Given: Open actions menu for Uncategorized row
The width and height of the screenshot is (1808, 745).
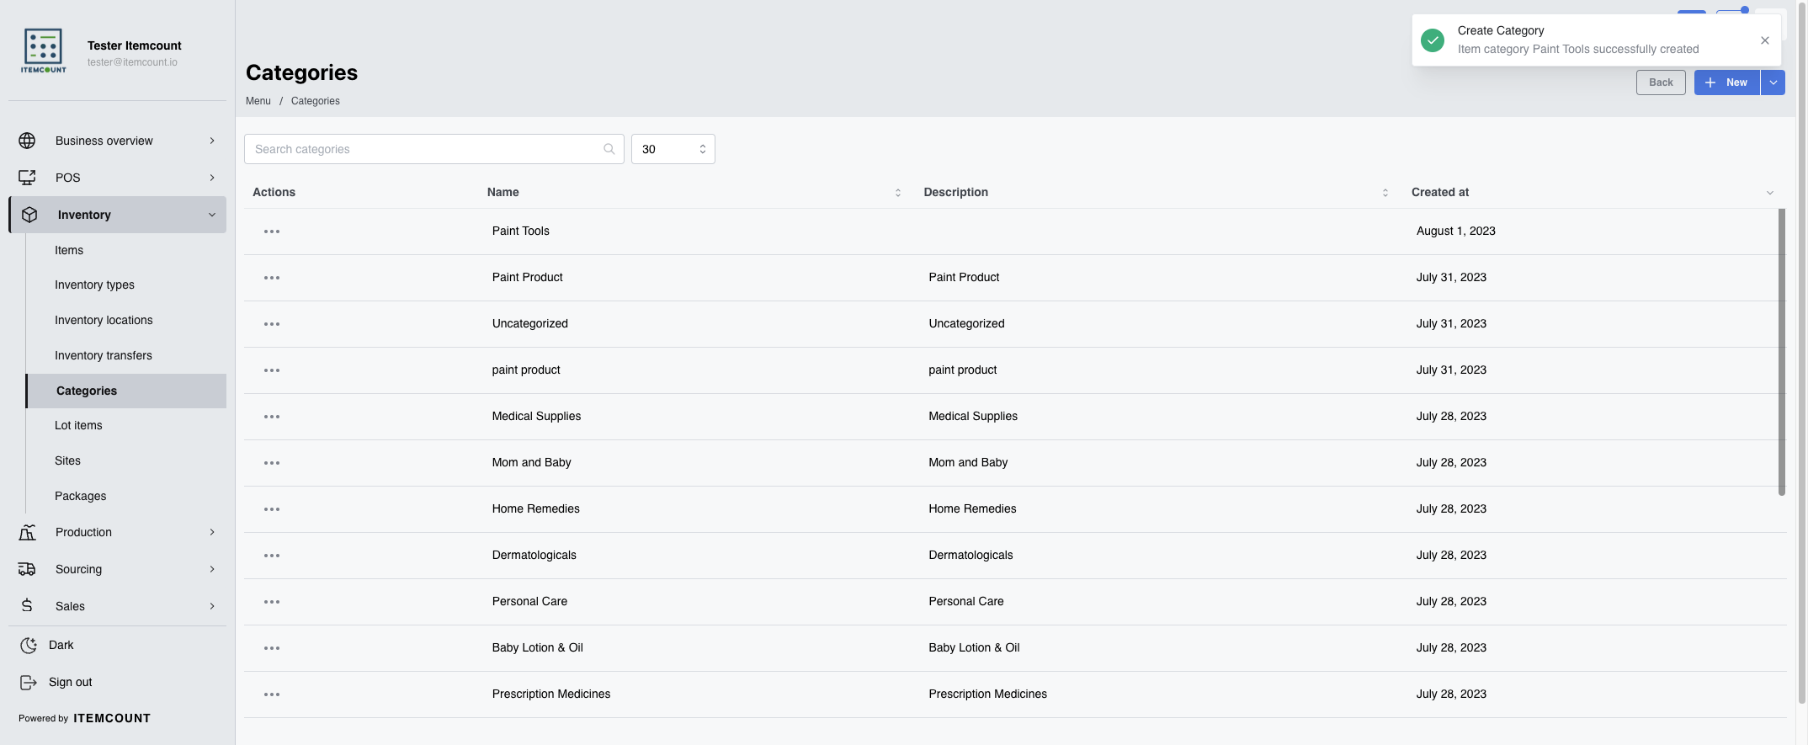Looking at the screenshot, I should tap(272, 324).
